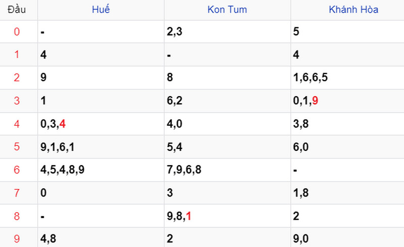Viewport: 404px width, 247px height.
Task: Select the red row label 0
Action: 17,32
